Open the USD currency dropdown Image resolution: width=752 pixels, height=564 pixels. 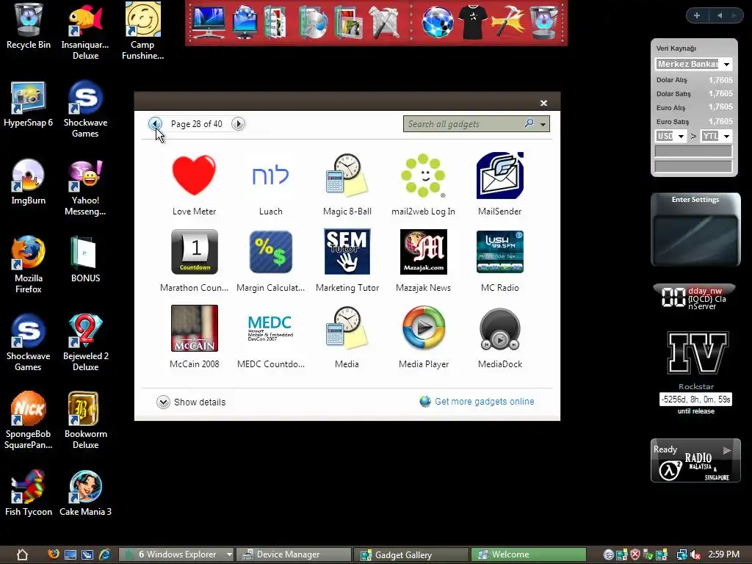tap(681, 136)
